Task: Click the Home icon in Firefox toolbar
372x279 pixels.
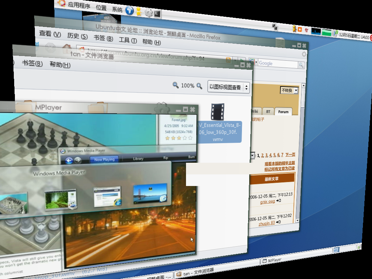Action: click(x=67, y=49)
